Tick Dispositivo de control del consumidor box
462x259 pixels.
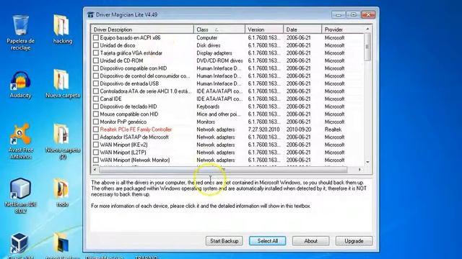pyautogui.click(x=96, y=76)
